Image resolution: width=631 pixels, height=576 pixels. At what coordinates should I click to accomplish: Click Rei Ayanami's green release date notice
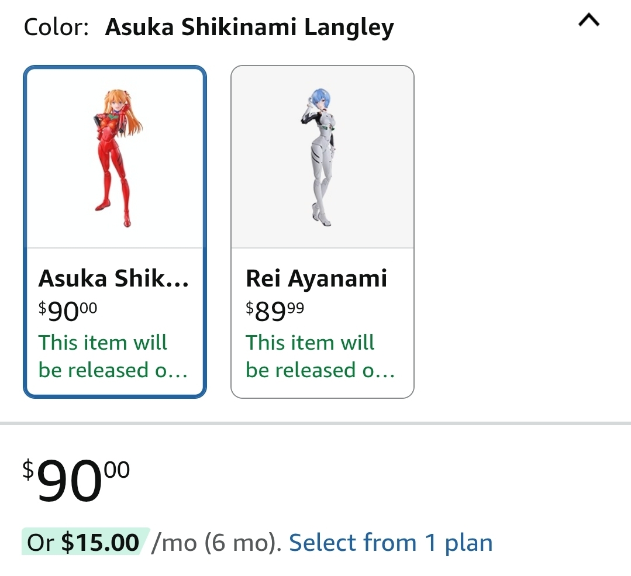(x=320, y=356)
